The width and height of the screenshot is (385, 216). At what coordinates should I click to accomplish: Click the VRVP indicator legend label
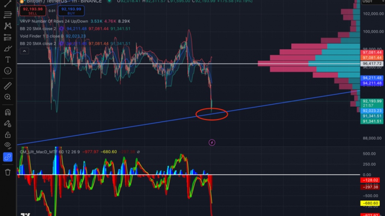pyautogui.click(x=54, y=21)
